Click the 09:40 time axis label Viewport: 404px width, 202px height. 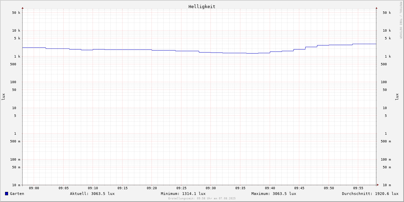coord(270,188)
